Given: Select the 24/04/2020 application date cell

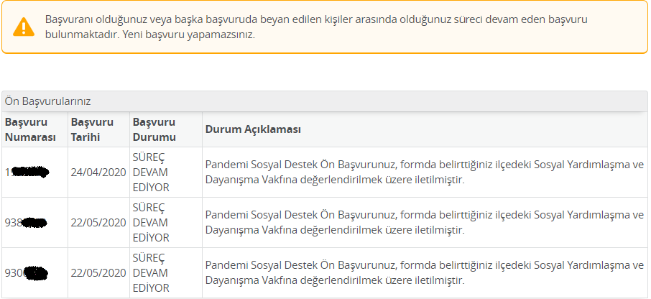Looking at the screenshot, I should pyautogui.click(x=98, y=172).
